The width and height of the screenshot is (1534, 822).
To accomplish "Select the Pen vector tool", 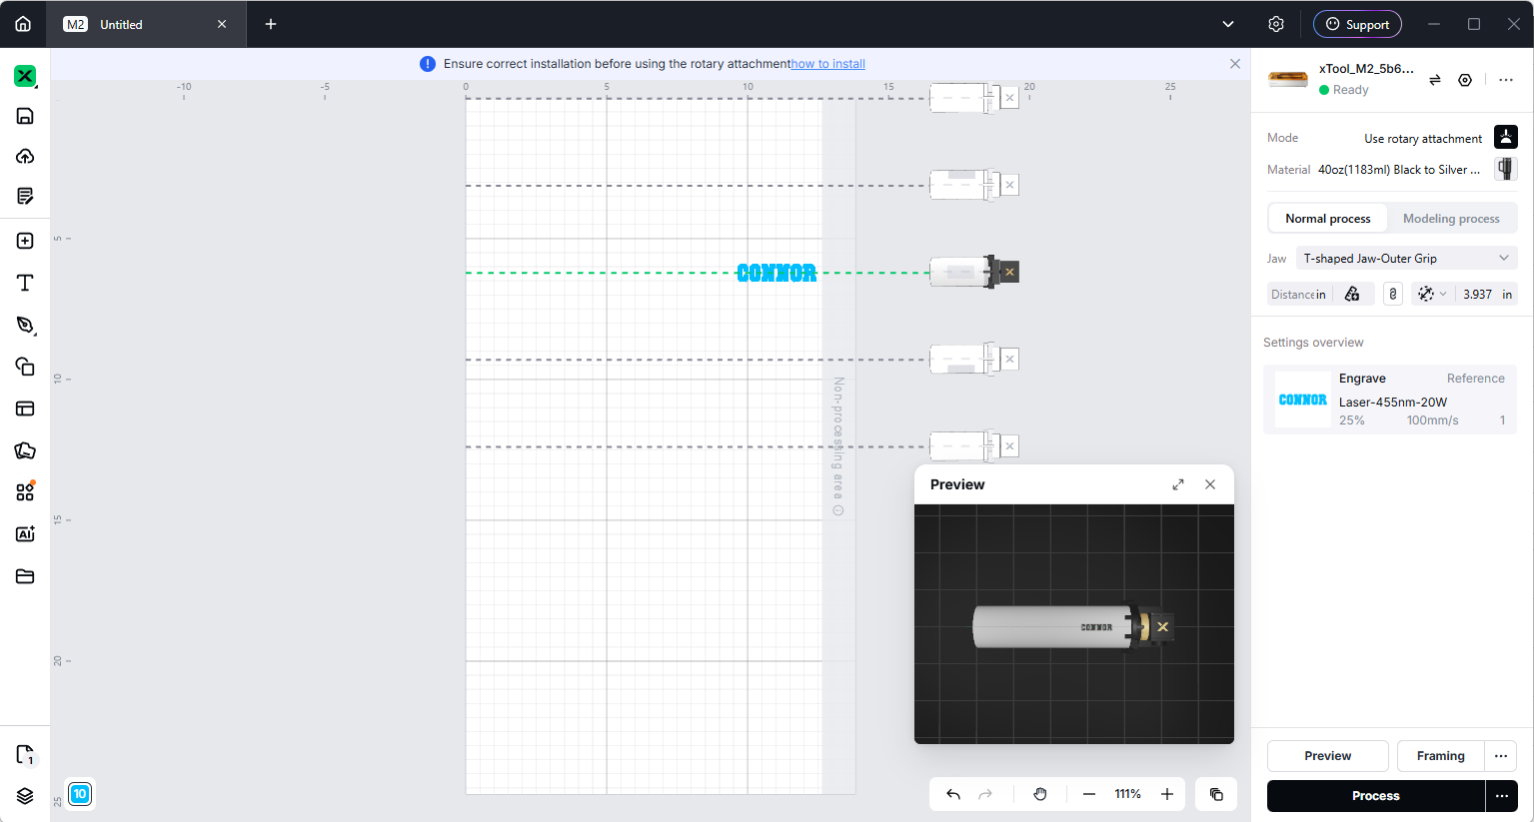I will click(x=25, y=325).
